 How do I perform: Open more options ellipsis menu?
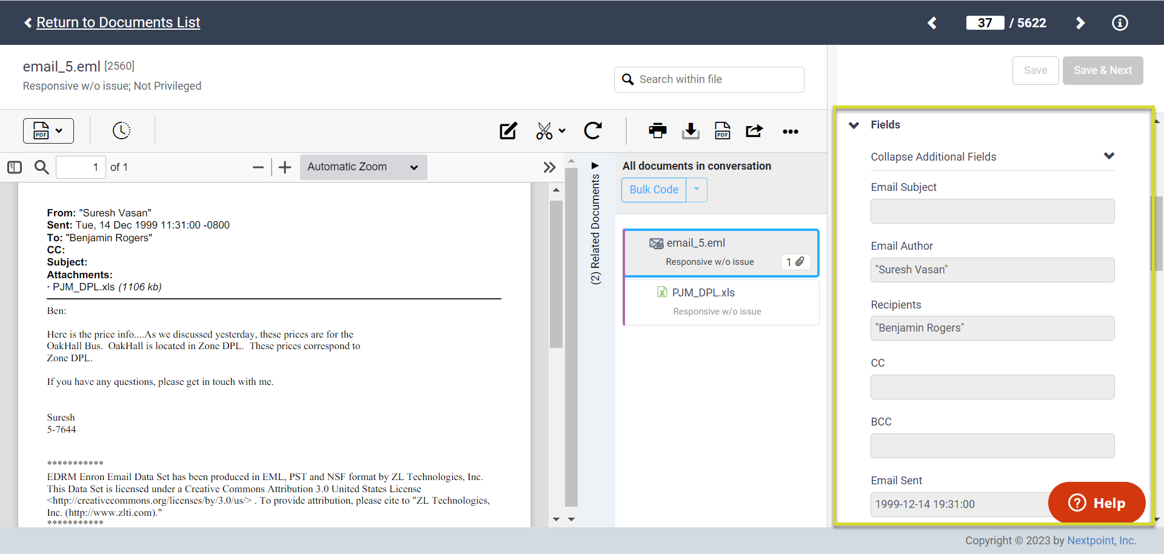click(791, 132)
